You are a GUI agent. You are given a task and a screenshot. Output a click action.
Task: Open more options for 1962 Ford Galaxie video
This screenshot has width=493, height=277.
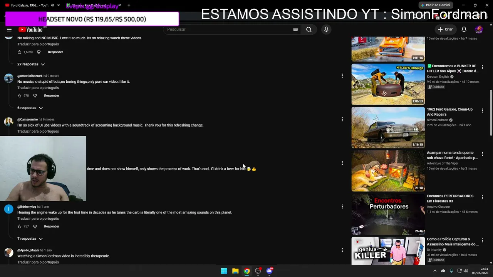482,111
